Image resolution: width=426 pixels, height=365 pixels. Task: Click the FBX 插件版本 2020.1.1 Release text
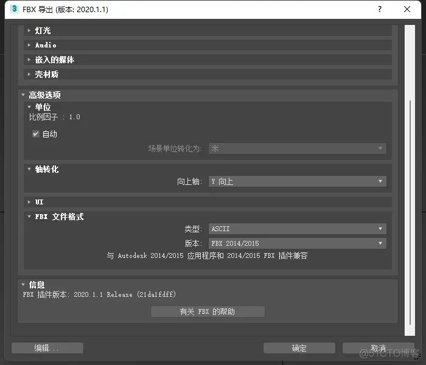[99, 294]
